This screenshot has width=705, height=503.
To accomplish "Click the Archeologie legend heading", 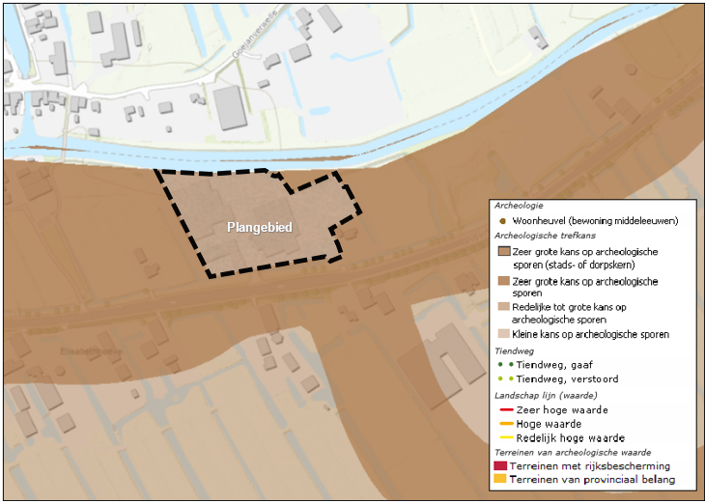I will click(519, 206).
